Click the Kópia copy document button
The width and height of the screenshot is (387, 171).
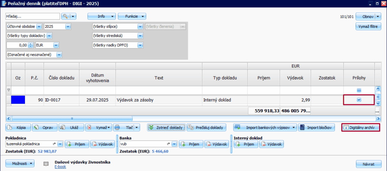(x=17, y=127)
